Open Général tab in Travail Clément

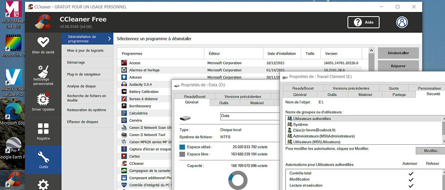pos(299,95)
